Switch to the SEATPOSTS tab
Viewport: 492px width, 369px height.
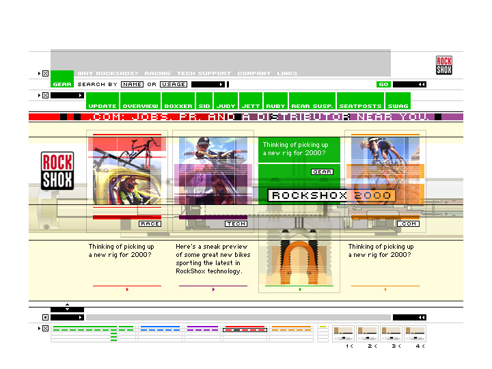361,101
